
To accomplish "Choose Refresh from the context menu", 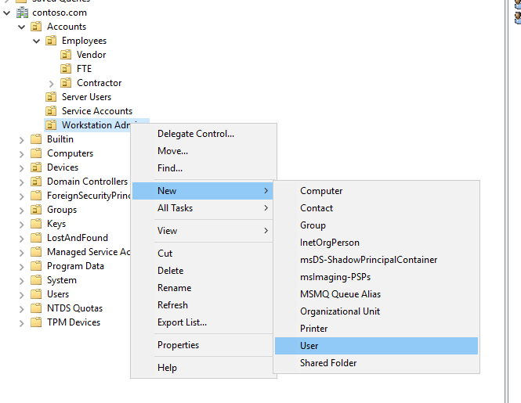I will coord(203,305).
